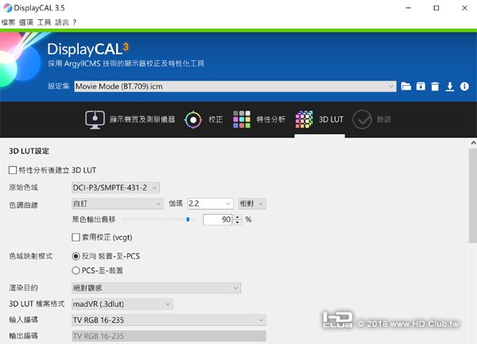Open the 相對 gamma type dropdown
The height and width of the screenshot is (344, 477).
[x=252, y=203]
